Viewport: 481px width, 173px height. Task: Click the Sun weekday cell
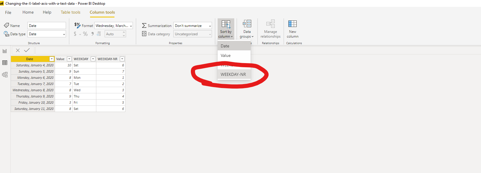coord(84,71)
